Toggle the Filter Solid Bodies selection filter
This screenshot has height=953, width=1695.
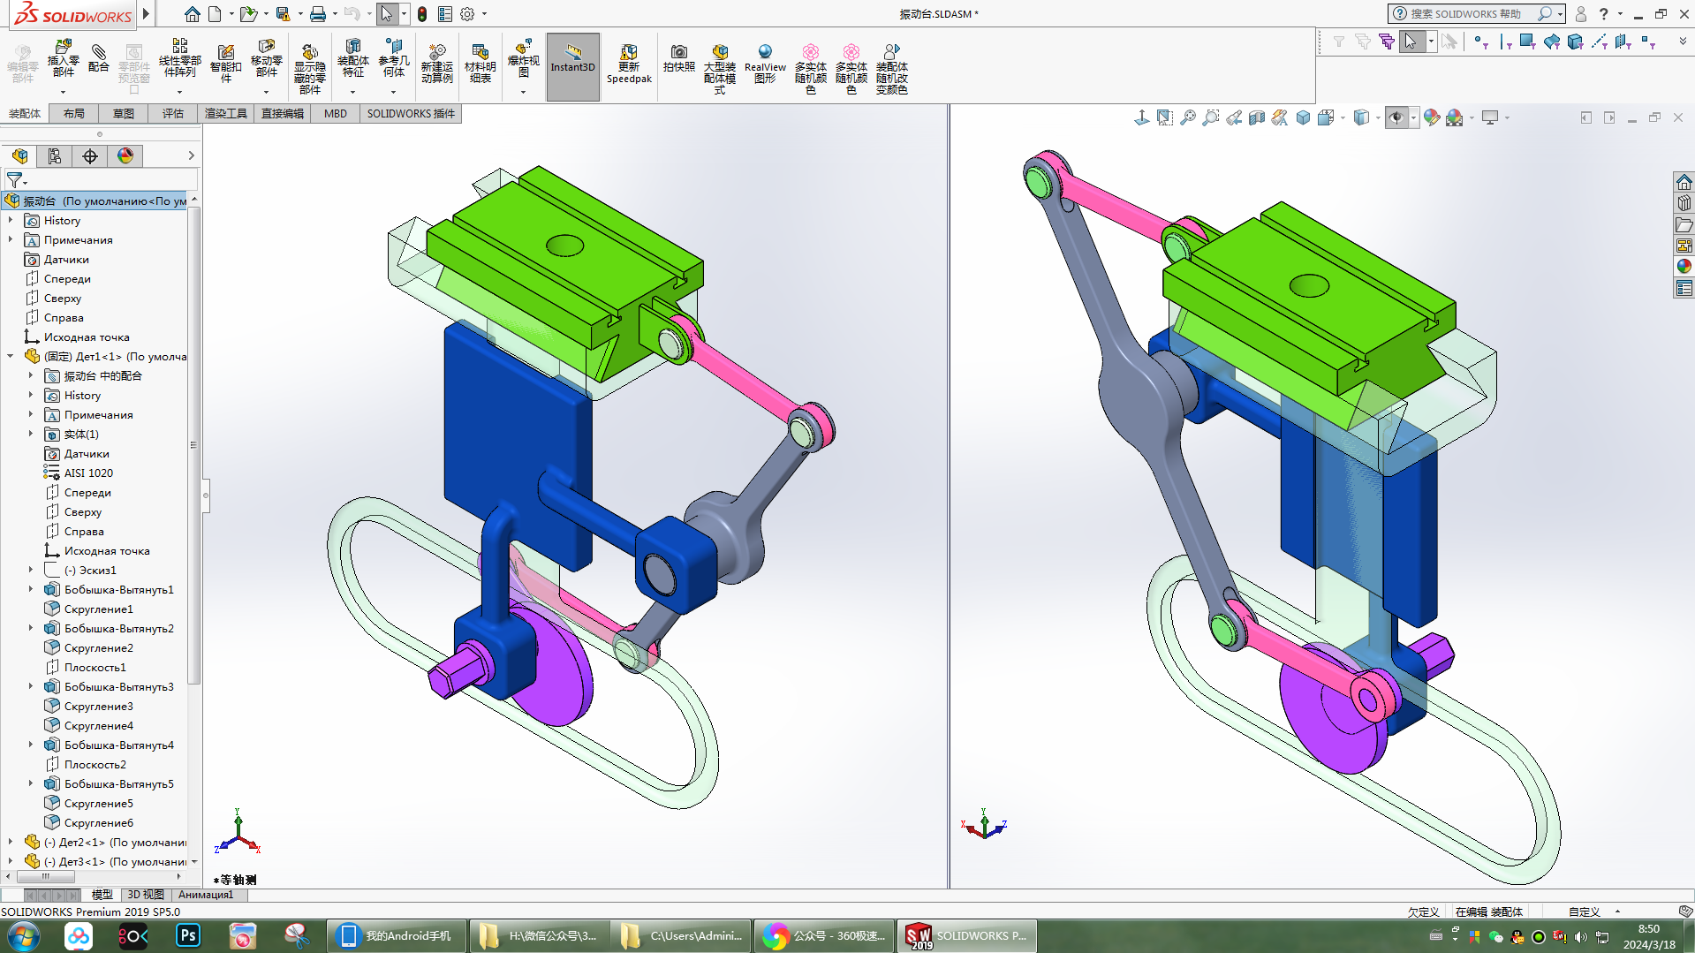[x=1575, y=42]
